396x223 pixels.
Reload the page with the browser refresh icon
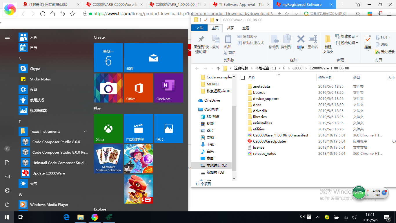pyautogui.click(x=43, y=14)
